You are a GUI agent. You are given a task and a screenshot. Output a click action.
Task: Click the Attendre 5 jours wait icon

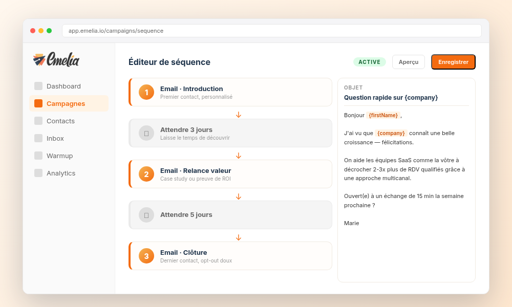point(146,215)
